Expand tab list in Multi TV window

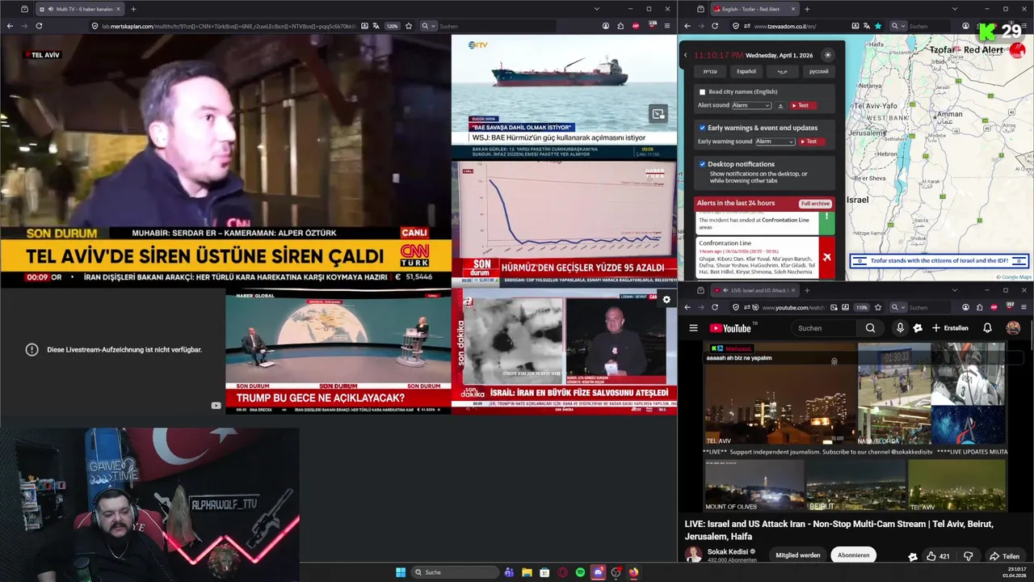click(x=596, y=9)
